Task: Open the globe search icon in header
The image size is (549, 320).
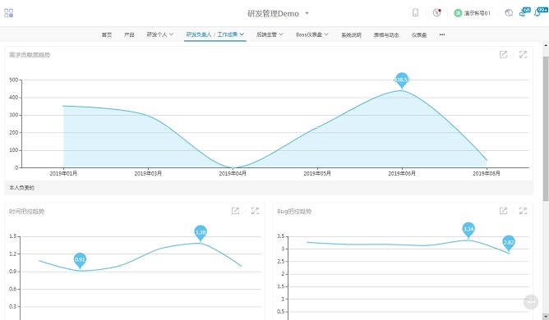Action: point(509,13)
